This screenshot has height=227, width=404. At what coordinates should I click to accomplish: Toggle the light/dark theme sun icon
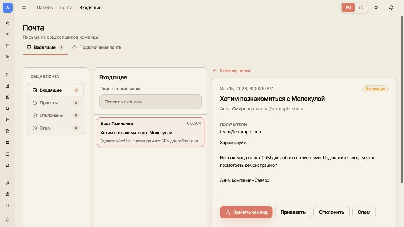coord(376,7)
